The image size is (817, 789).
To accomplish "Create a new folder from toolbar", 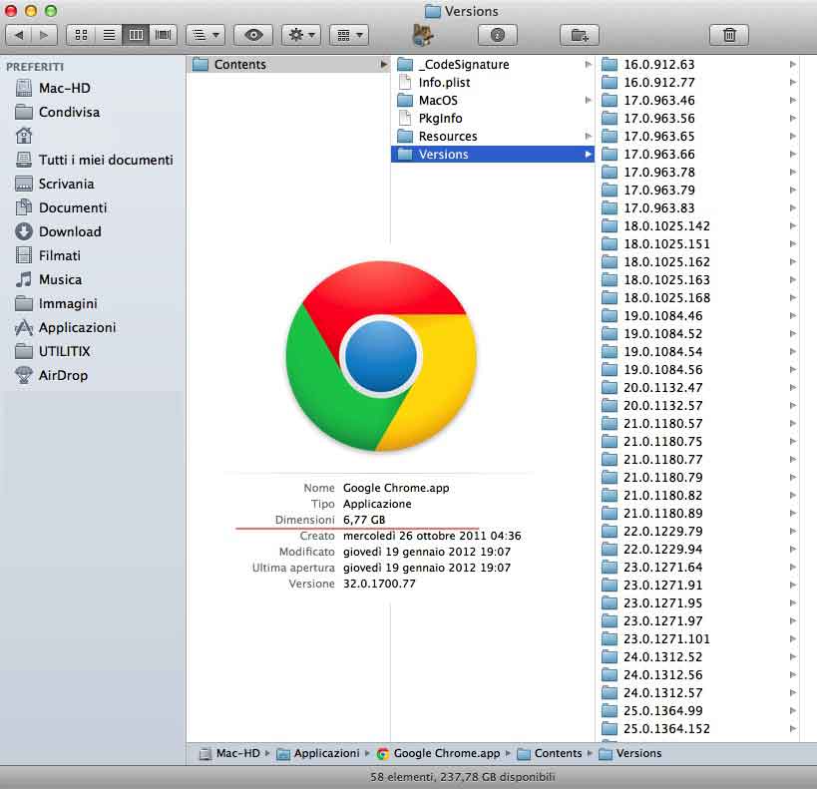I will 580,35.
